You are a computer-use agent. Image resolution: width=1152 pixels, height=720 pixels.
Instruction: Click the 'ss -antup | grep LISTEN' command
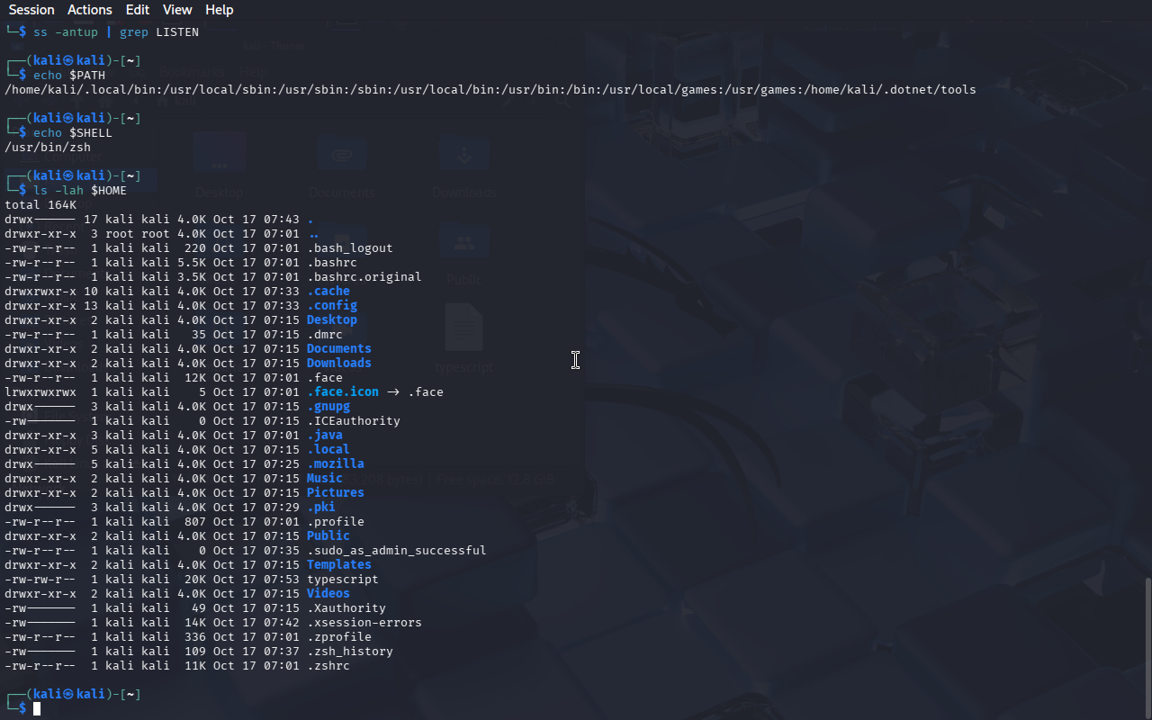[116, 32]
